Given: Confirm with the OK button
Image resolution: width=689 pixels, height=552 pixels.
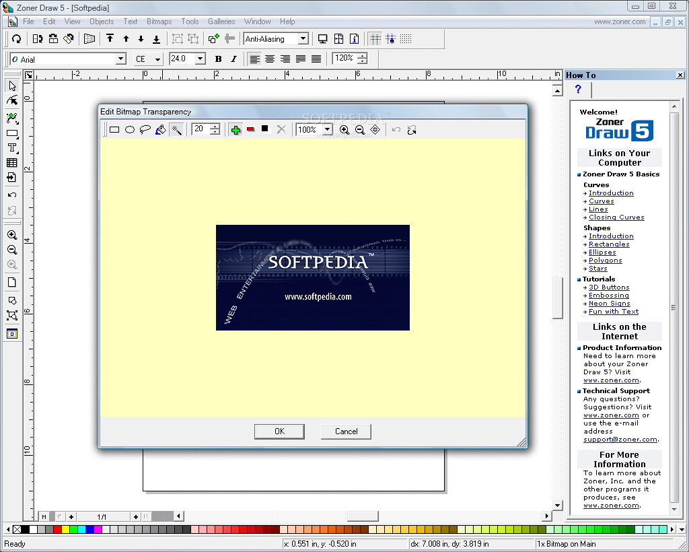Looking at the screenshot, I should tap(279, 431).
